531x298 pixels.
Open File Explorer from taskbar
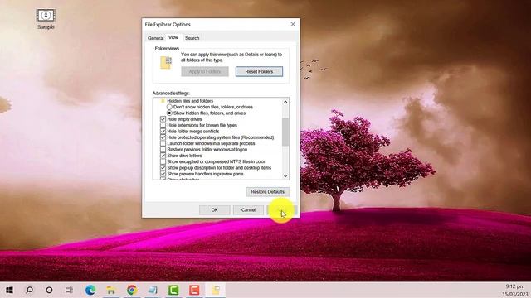110,290
